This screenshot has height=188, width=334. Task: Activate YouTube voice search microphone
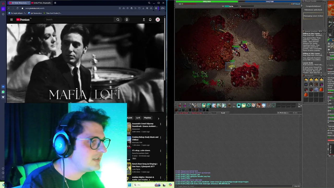tap(127, 20)
